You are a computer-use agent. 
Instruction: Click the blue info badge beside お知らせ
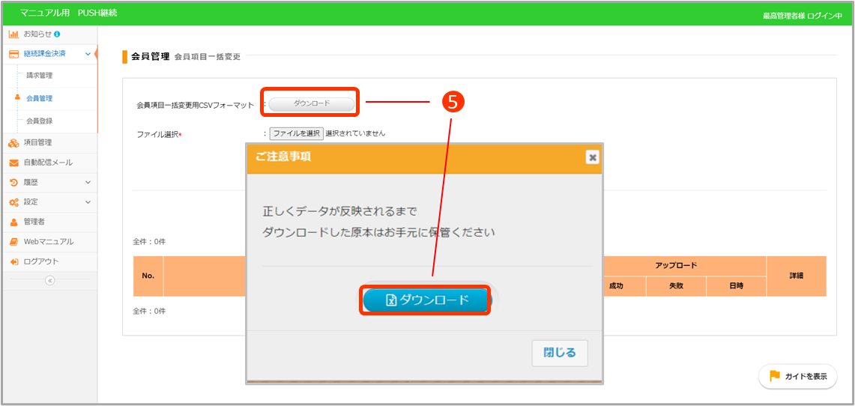[x=58, y=34]
